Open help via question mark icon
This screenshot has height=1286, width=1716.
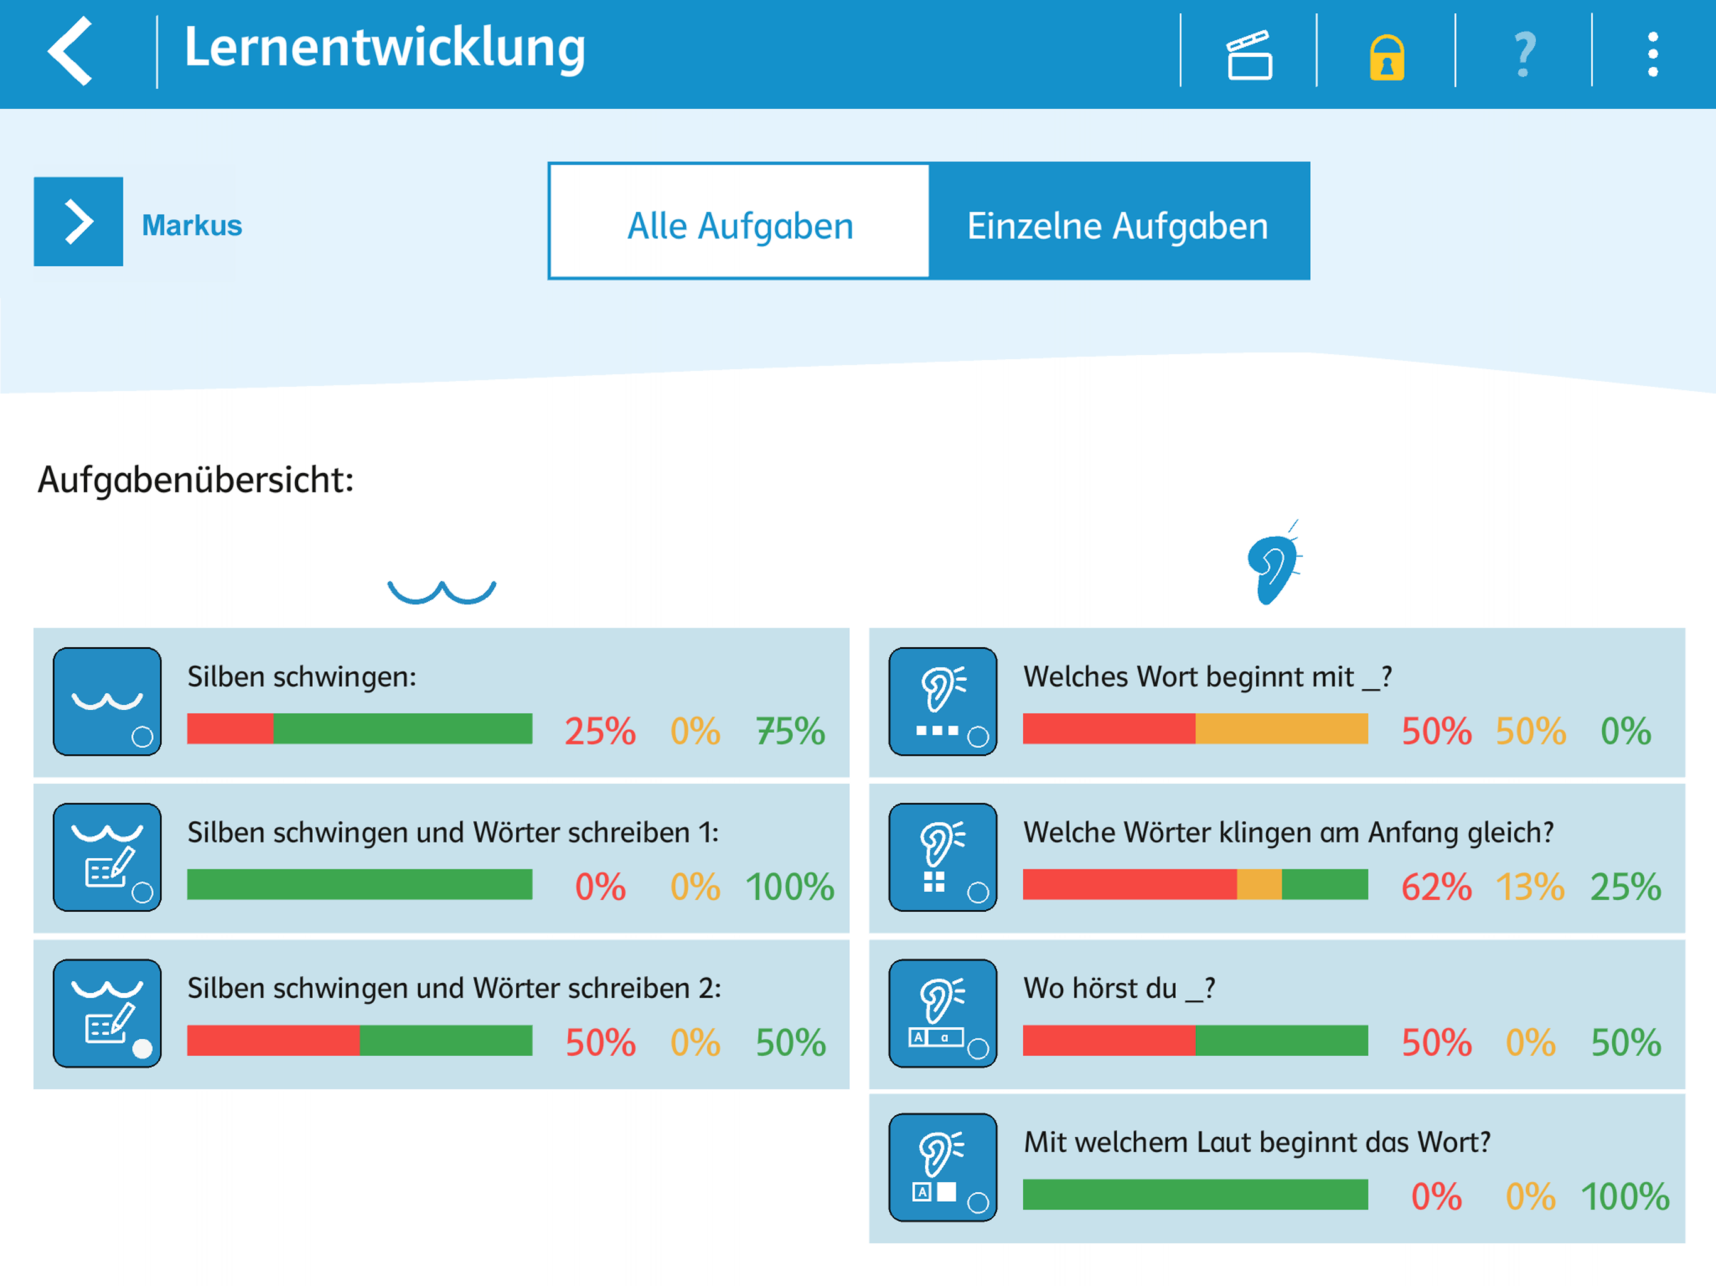click(1524, 54)
